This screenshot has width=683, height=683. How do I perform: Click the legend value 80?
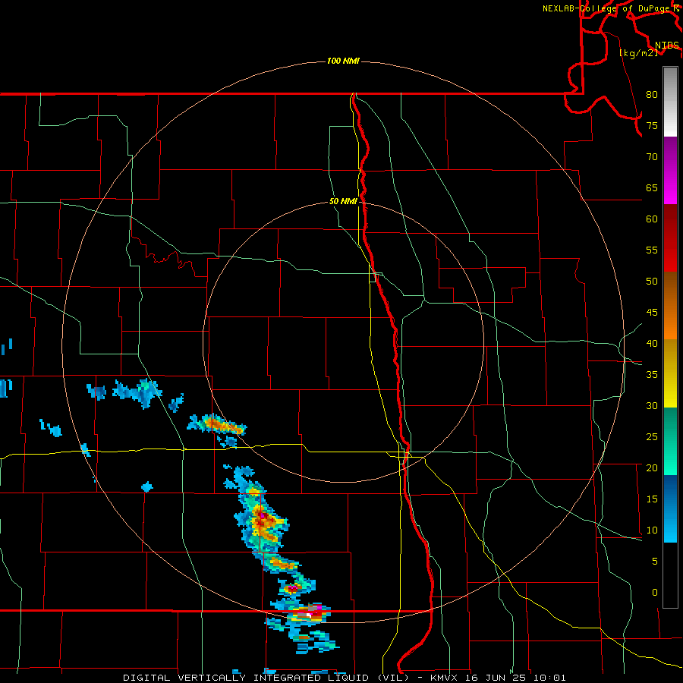pyautogui.click(x=652, y=95)
